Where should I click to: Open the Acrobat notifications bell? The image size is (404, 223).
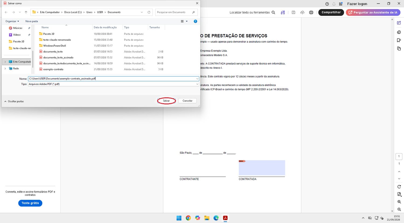click(x=334, y=4)
